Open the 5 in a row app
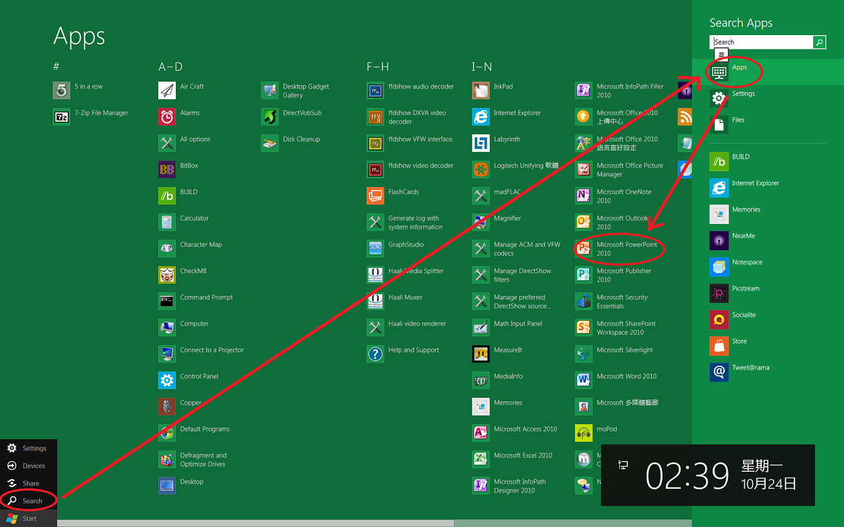The height and width of the screenshot is (527, 844). pyautogui.click(x=78, y=90)
